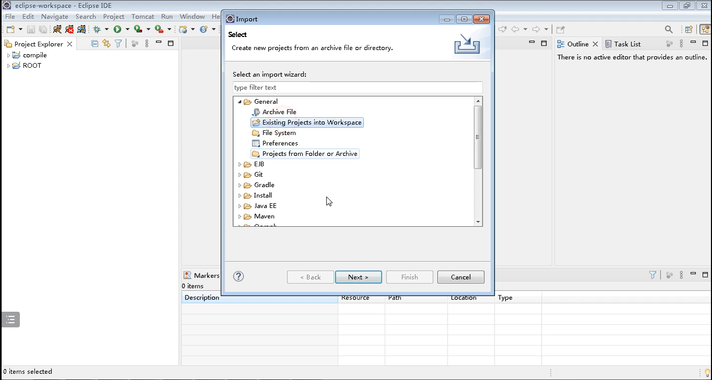The width and height of the screenshot is (712, 380).
Task: Expand the Maven import category
Action: pyautogui.click(x=240, y=216)
